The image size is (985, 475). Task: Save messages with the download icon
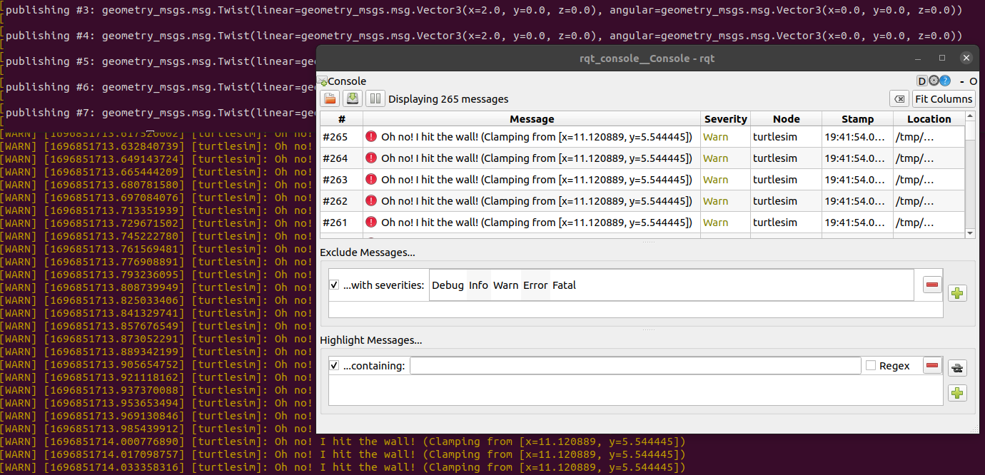pos(353,99)
